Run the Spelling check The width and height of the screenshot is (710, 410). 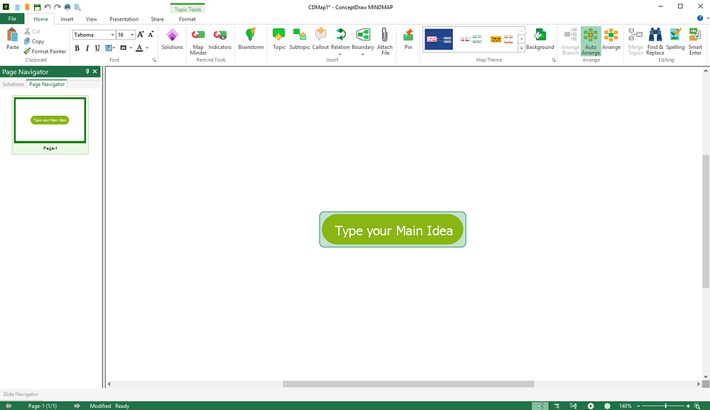coord(675,39)
